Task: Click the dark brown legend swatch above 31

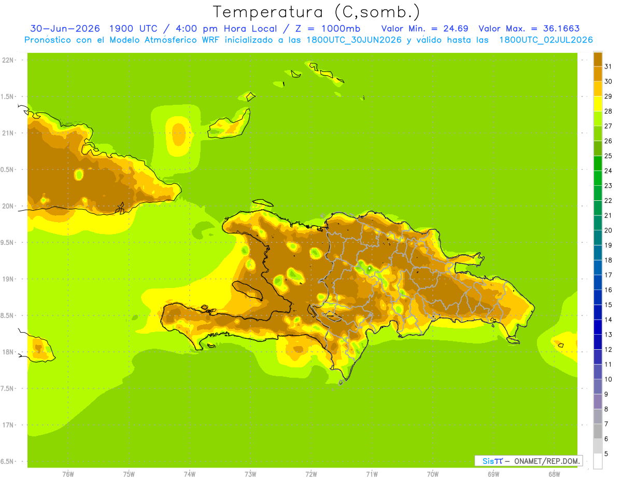Action: [598, 59]
